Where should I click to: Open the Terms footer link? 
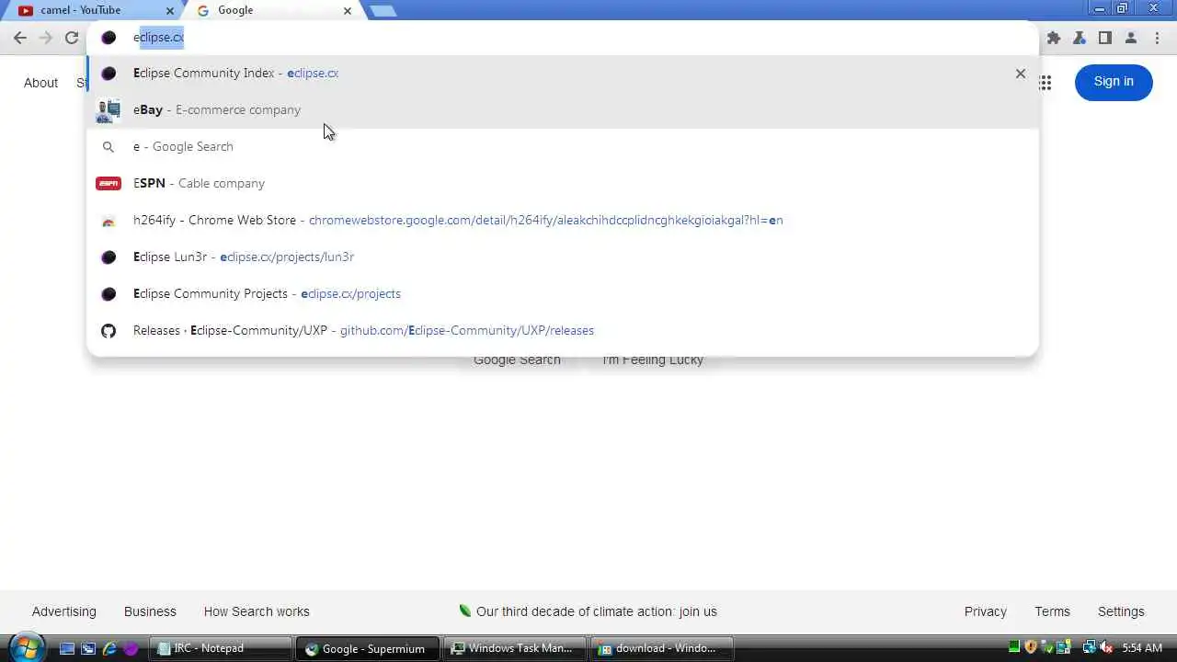(1052, 611)
